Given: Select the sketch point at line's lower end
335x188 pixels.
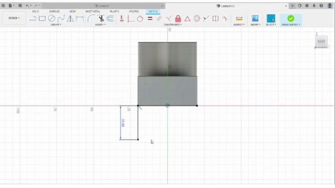Looking at the screenshot, I should pos(138,139).
